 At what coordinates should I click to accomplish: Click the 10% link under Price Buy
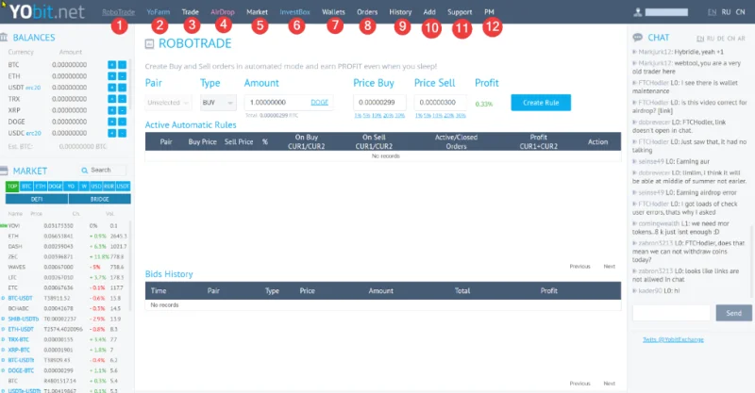(377, 115)
